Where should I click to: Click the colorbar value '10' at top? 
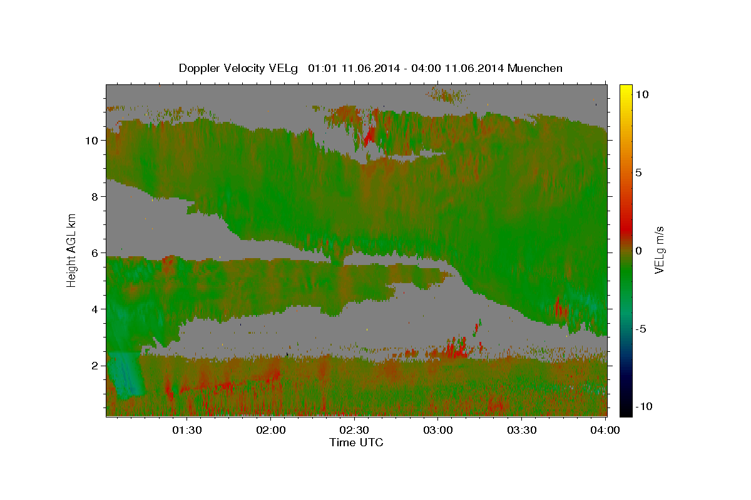pos(642,94)
